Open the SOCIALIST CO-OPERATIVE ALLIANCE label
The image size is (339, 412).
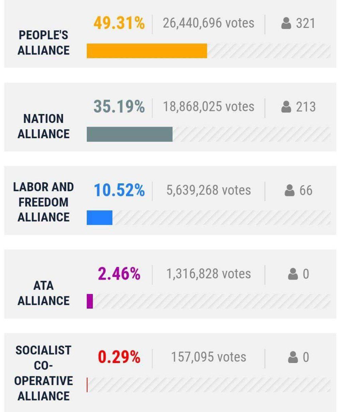click(43, 373)
